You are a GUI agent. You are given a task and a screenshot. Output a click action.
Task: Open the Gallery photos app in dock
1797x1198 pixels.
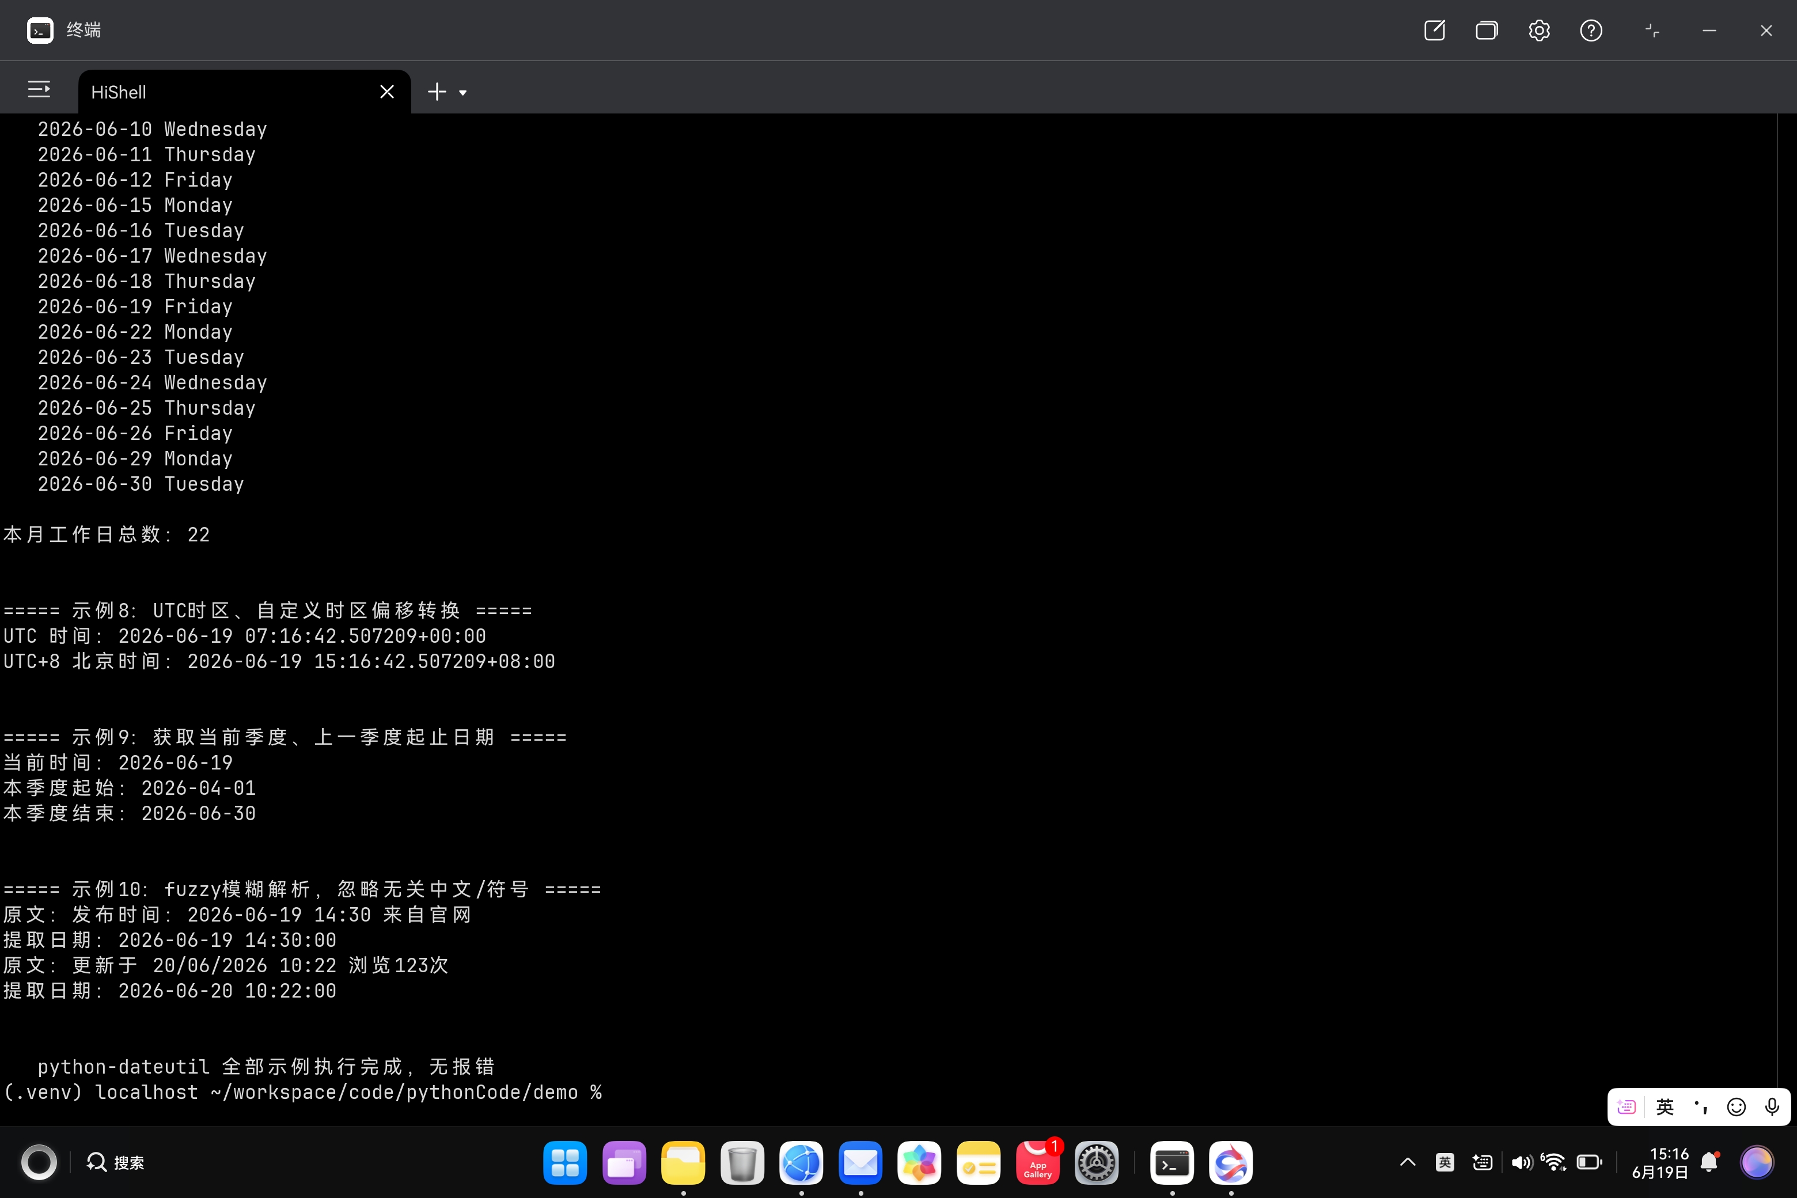919,1163
